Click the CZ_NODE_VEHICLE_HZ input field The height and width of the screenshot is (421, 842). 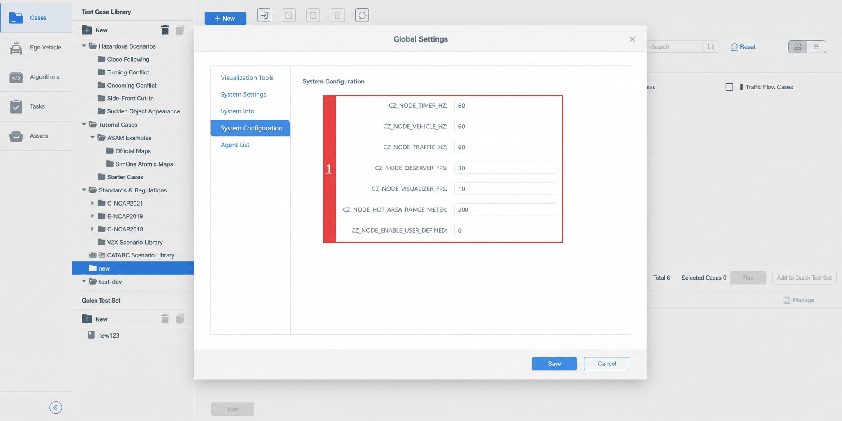pos(506,126)
